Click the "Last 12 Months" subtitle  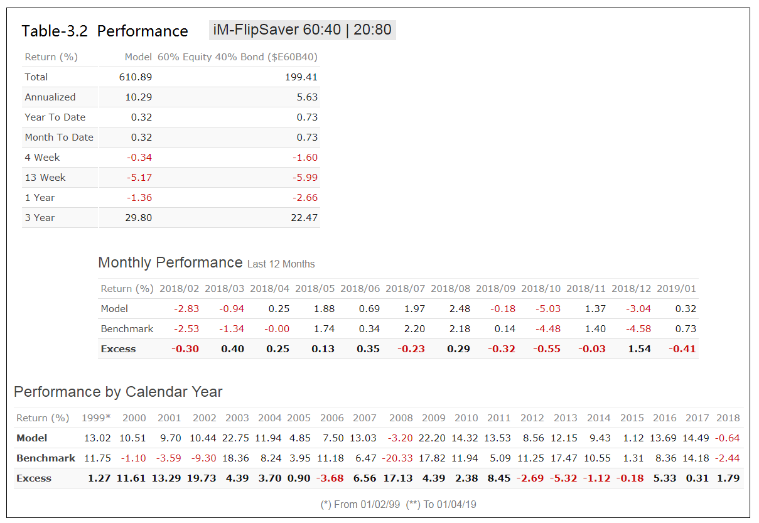pyautogui.click(x=281, y=264)
